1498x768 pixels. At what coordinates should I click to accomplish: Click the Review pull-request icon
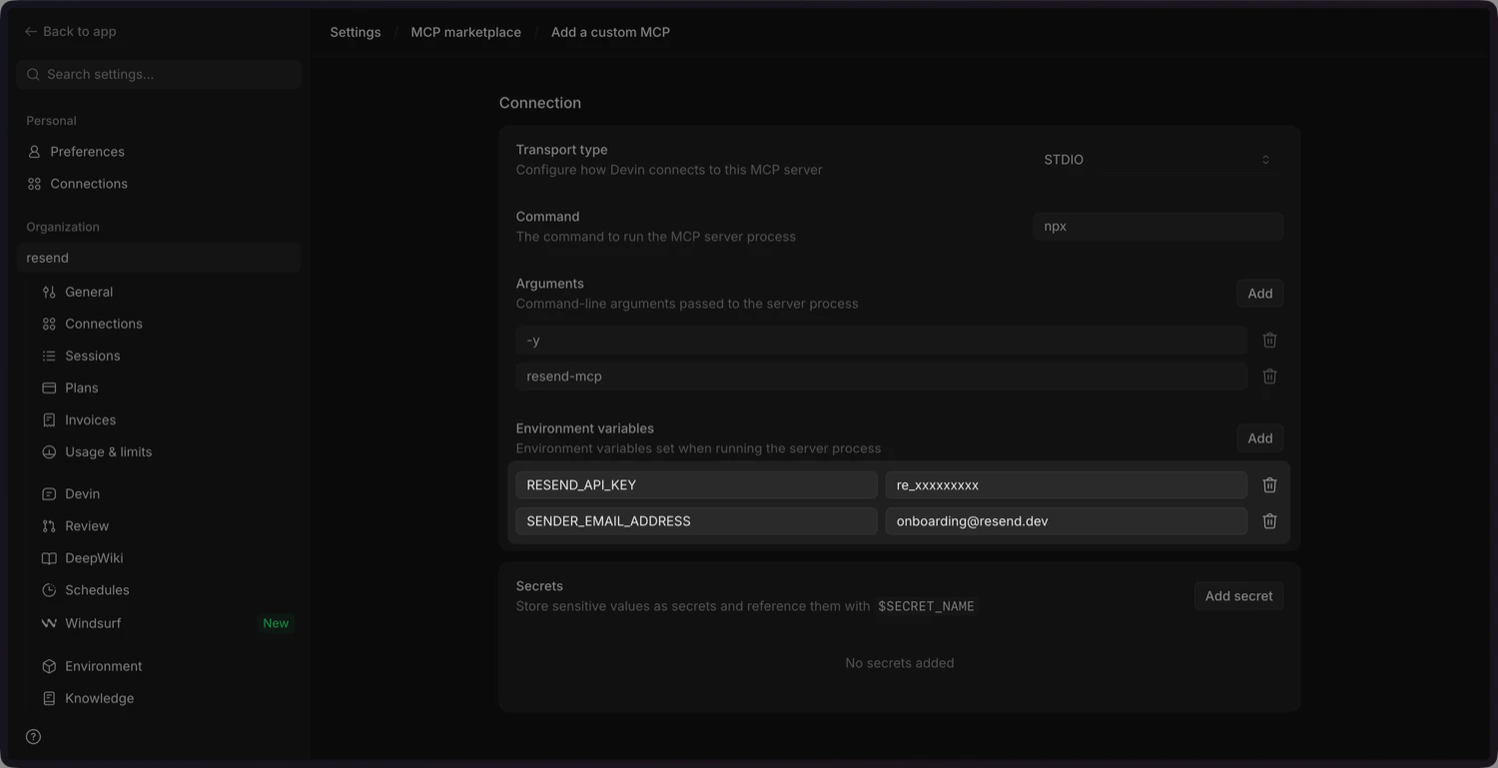pyautogui.click(x=49, y=525)
